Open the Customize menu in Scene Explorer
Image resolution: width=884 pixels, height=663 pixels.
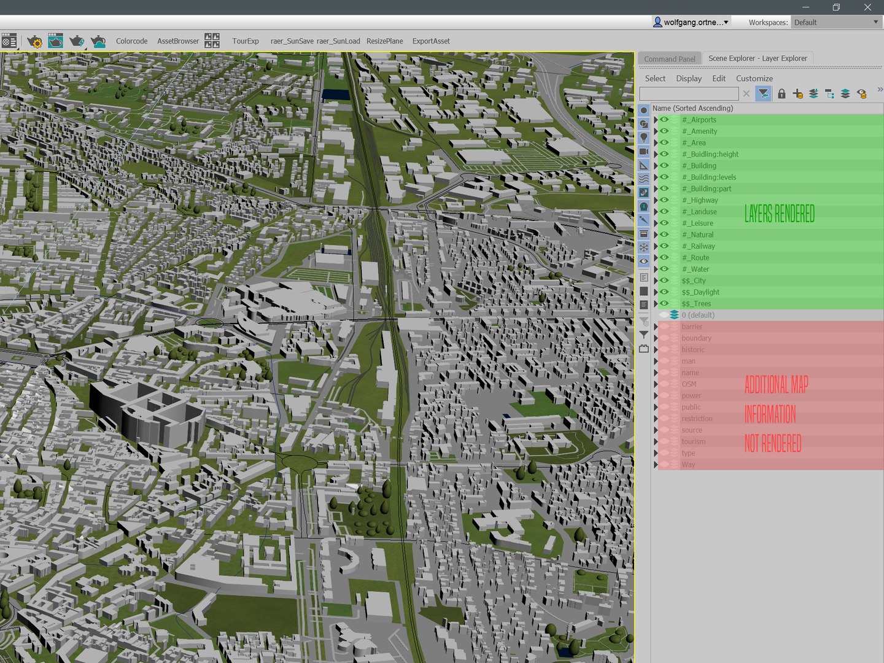coord(754,79)
